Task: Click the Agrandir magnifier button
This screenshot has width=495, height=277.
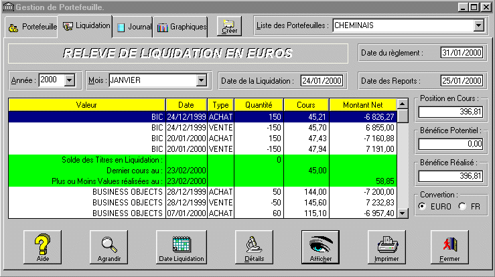Action: click(109, 247)
